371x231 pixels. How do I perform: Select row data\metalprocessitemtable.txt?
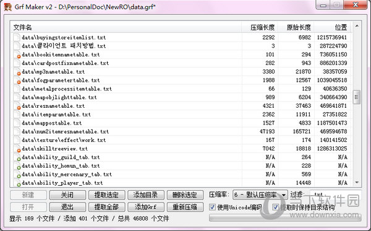click(x=181, y=89)
